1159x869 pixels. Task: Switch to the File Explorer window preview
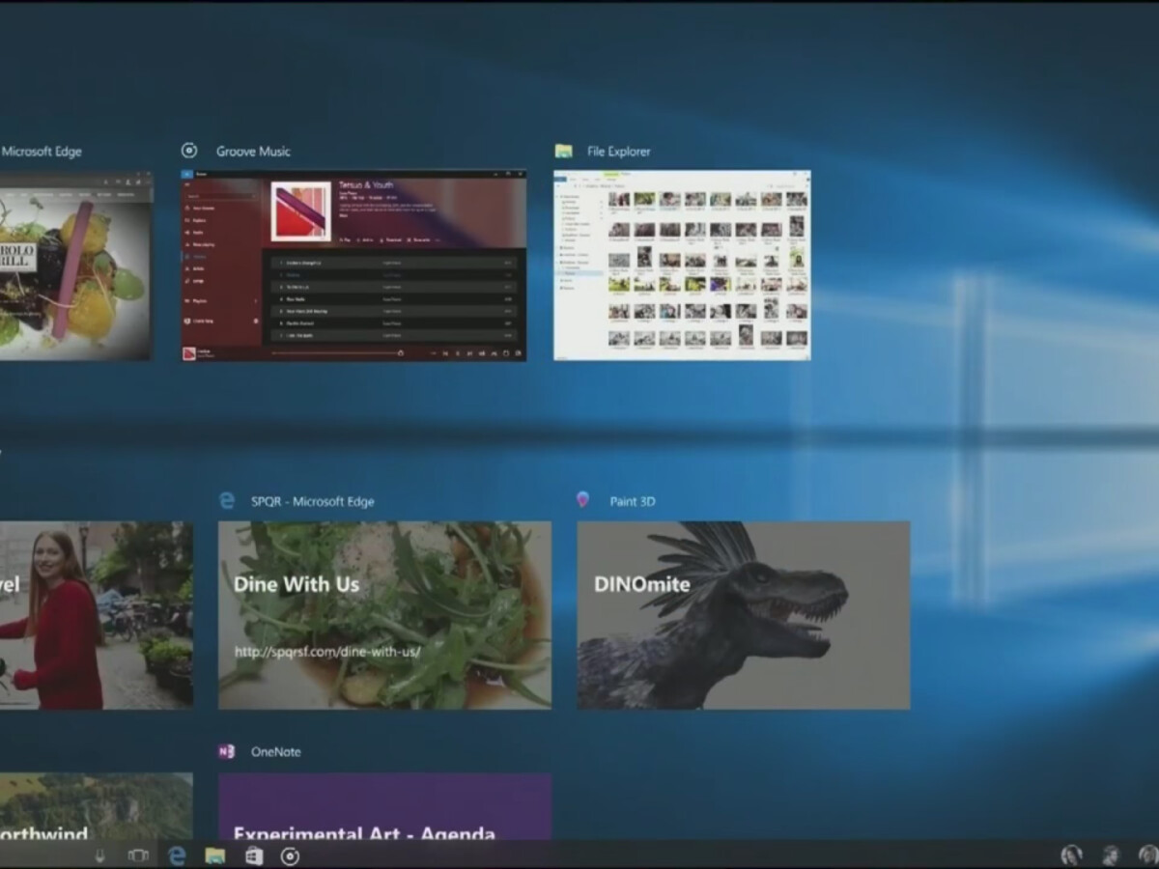pos(682,266)
